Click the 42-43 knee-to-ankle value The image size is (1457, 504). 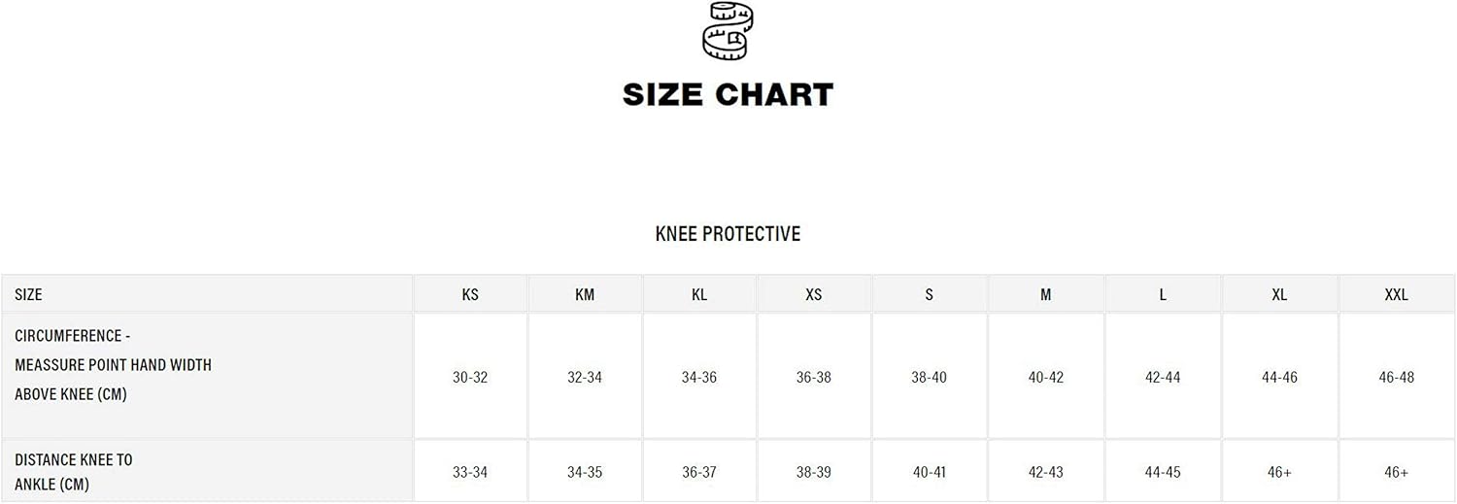[x=1046, y=472]
